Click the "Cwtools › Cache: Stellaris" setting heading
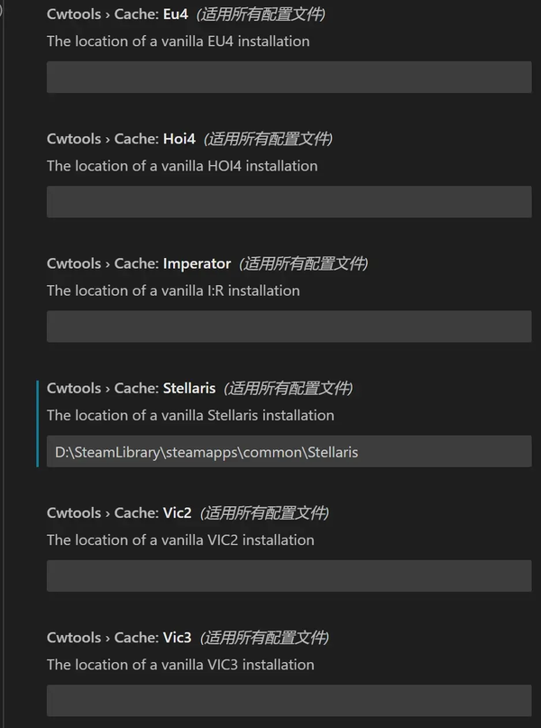Image resolution: width=541 pixels, height=728 pixels. (131, 388)
